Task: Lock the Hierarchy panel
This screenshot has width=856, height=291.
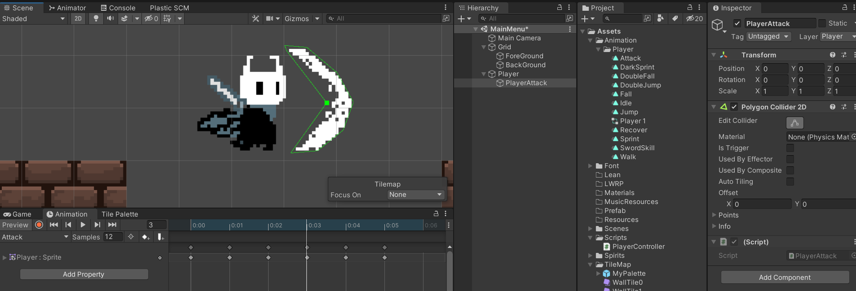Action: 560,7
